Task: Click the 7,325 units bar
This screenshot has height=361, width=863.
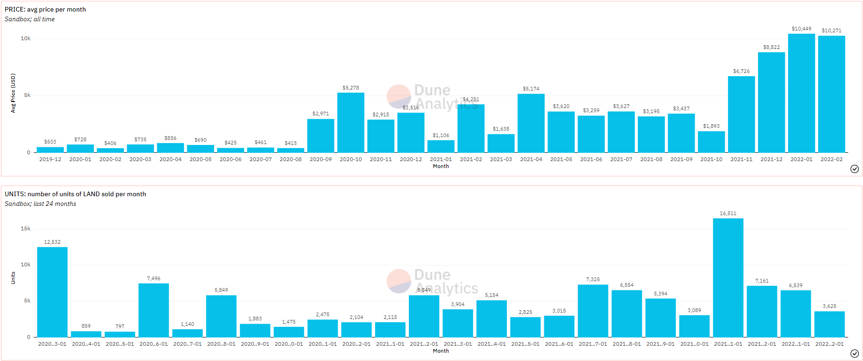Action: [x=593, y=311]
